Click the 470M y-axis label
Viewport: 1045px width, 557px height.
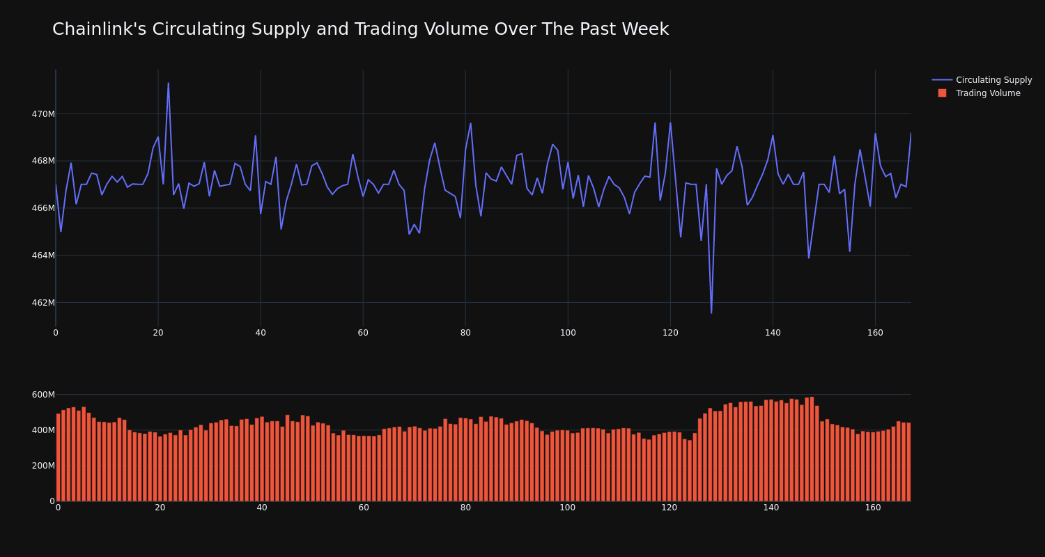tap(43, 113)
